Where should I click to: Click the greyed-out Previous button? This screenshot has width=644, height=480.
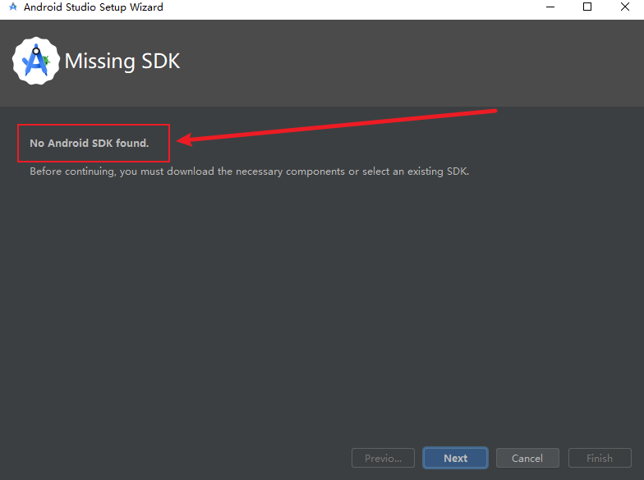383,458
